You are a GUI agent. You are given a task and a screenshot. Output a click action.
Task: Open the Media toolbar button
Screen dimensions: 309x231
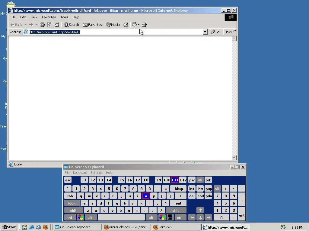pos(113,25)
